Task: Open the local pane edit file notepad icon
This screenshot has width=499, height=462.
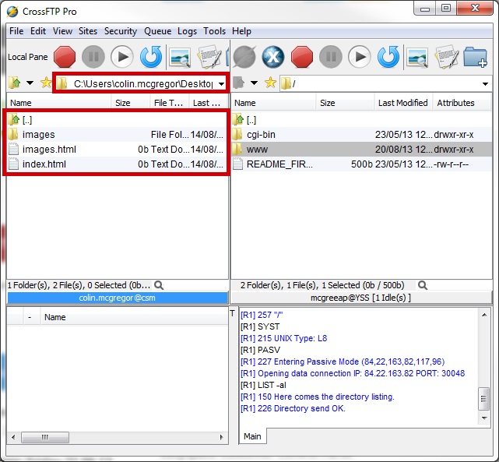Action: click(209, 57)
